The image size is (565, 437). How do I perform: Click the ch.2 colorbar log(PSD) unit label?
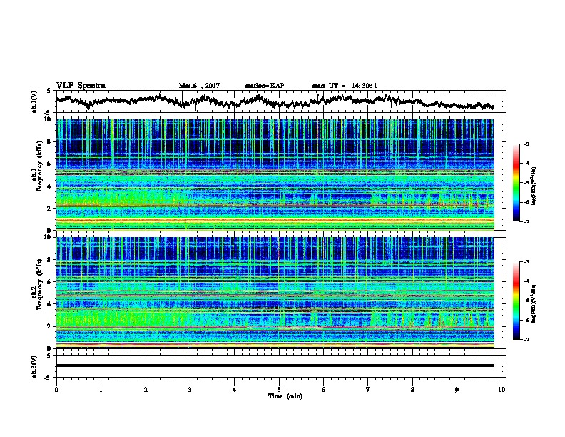534,303
